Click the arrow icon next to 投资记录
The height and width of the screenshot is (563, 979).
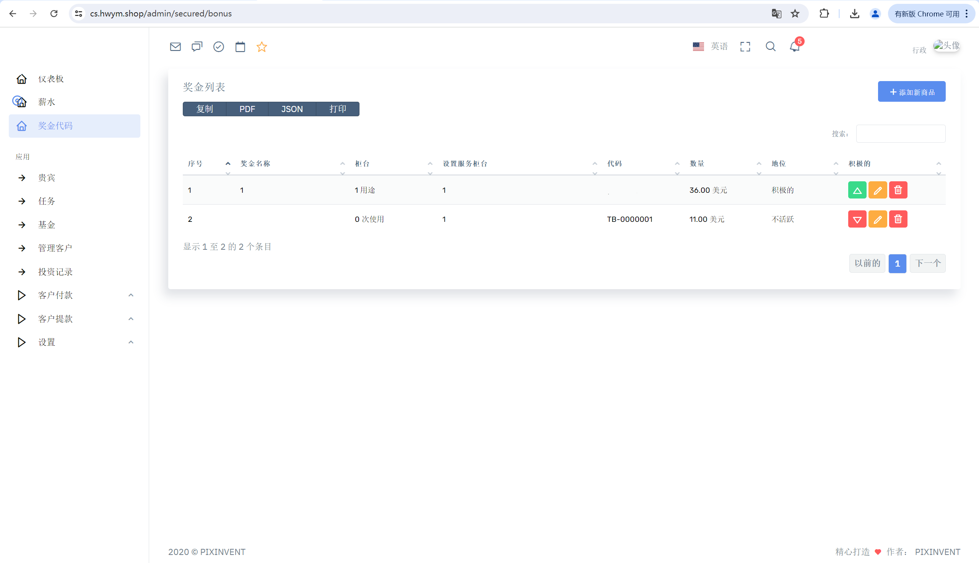(22, 272)
